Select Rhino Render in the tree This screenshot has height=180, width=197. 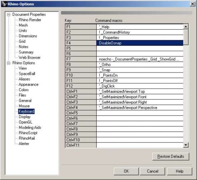[30, 20]
